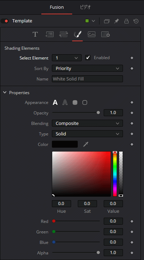
Task: Pin the Template inspector controls
Action: pyautogui.click(x=117, y=21)
